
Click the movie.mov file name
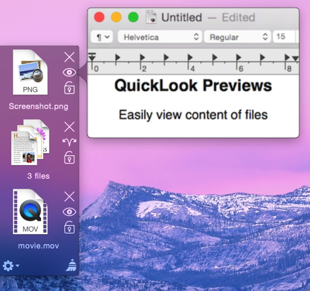pyautogui.click(x=39, y=246)
